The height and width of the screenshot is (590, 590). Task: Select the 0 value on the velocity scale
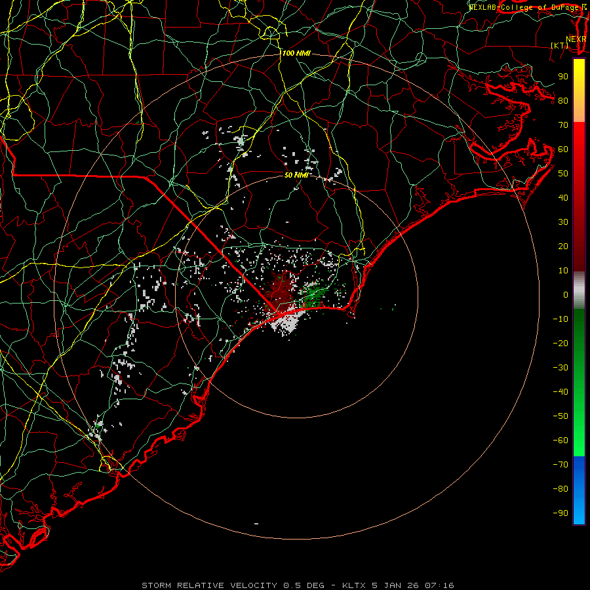[566, 295]
